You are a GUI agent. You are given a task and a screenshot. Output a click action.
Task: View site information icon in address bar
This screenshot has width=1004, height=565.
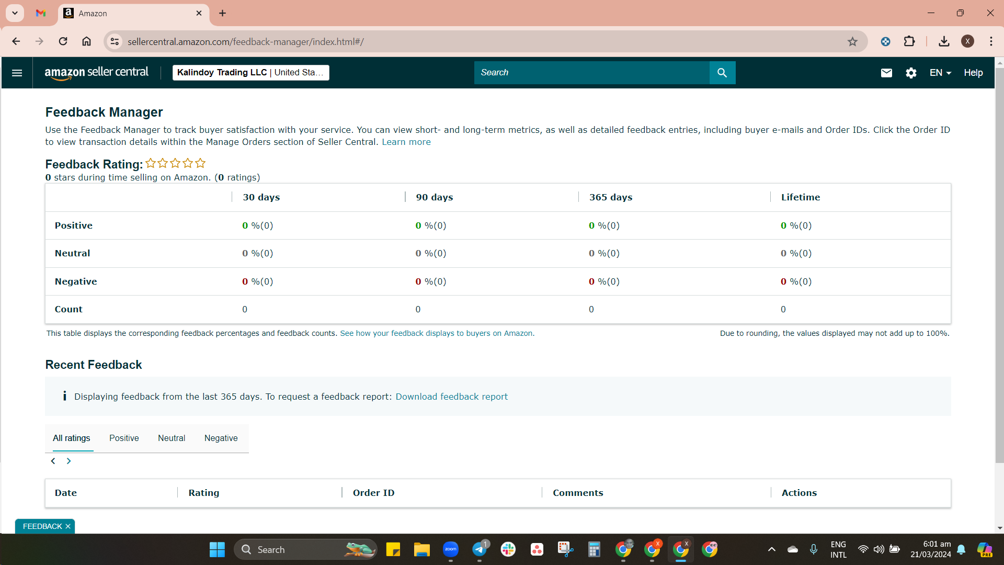[115, 41]
